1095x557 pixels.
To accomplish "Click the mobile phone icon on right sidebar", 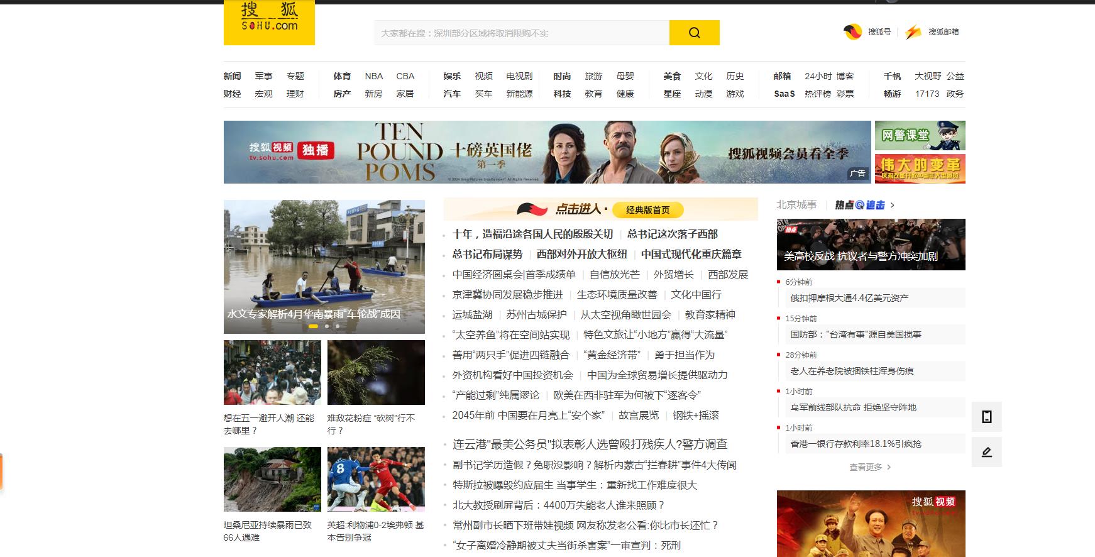I will 987,416.
